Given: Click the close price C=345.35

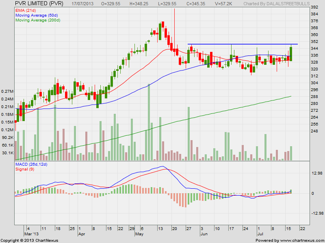Looking at the screenshot, I should click(x=195, y=4).
